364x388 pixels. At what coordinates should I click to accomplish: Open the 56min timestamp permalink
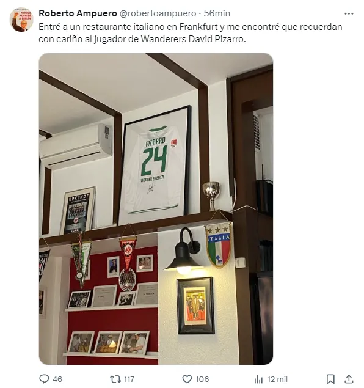[217, 13]
